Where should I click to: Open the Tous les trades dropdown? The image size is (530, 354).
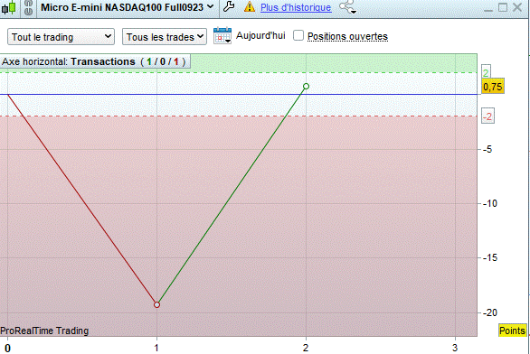[165, 37]
